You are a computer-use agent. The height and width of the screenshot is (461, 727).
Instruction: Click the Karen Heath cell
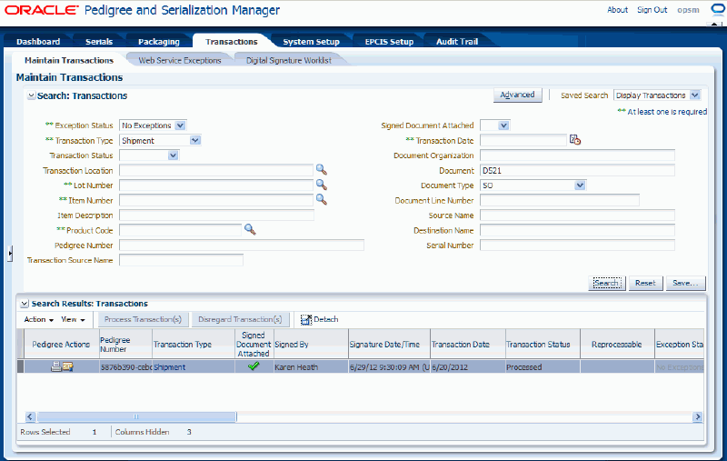[311, 366]
